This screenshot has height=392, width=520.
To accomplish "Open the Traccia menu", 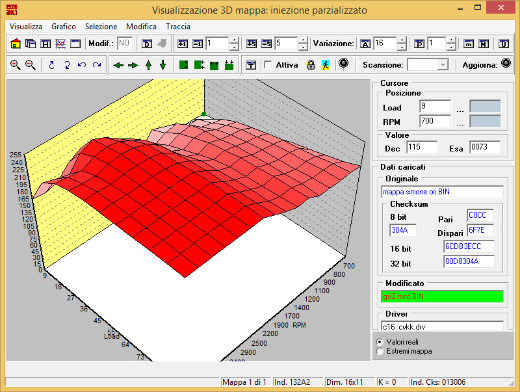I will [x=177, y=27].
